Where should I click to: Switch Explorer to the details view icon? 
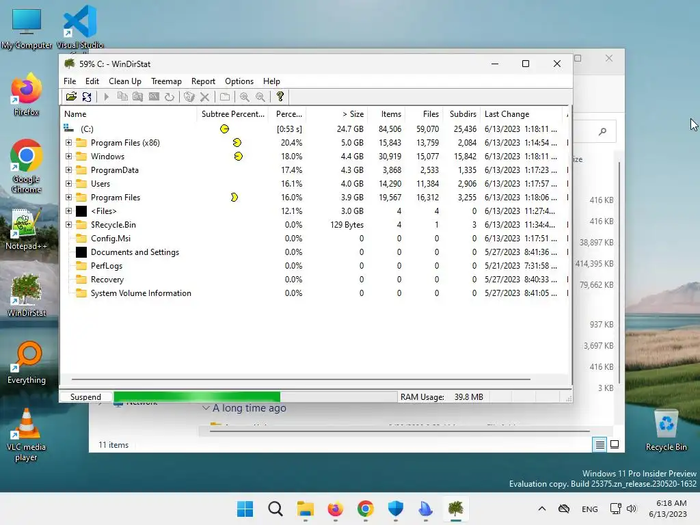point(600,444)
